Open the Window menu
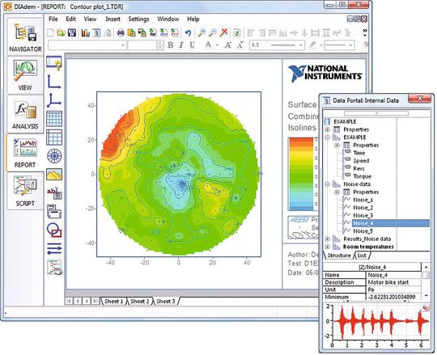 [168, 19]
